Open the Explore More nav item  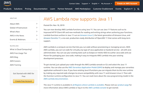[x=129, y=9]
